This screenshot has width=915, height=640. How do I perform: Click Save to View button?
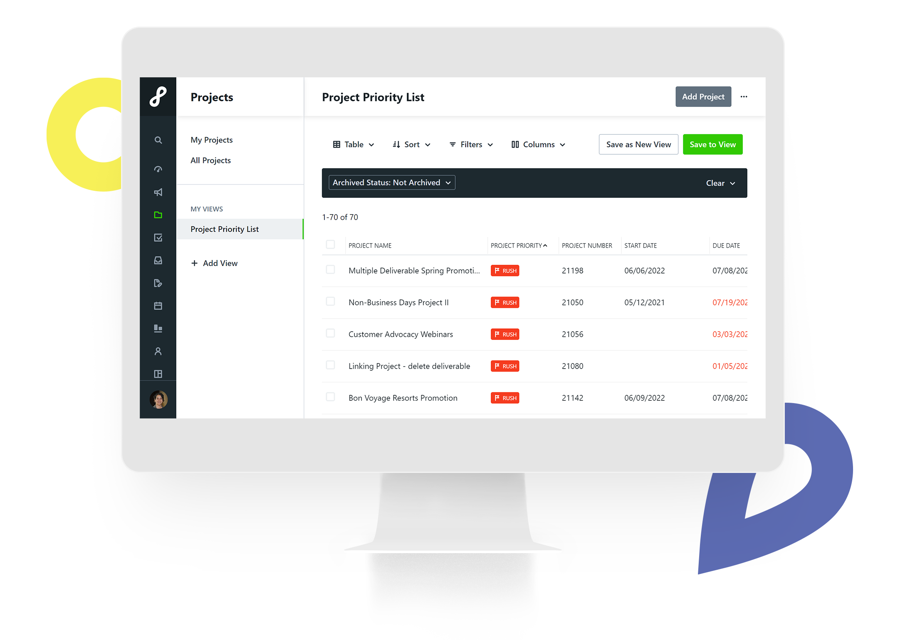(712, 144)
